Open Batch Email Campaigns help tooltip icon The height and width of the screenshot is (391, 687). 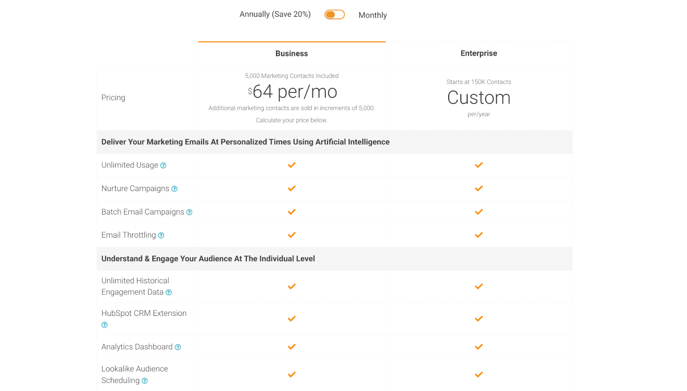pos(189,212)
